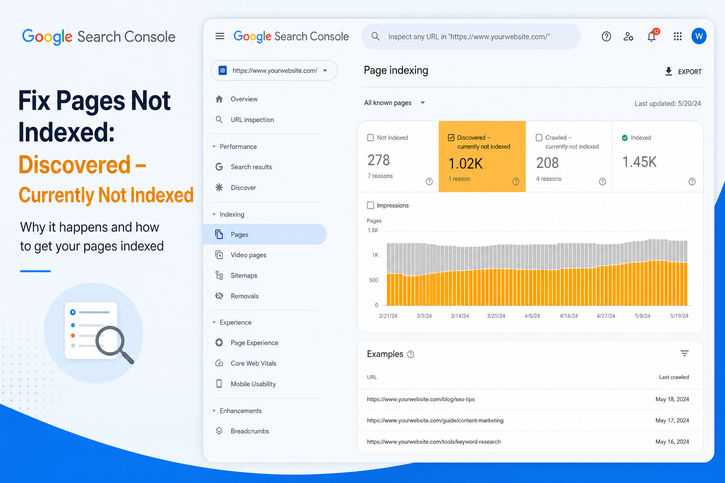Open the All known pages dropdown

tap(395, 103)
